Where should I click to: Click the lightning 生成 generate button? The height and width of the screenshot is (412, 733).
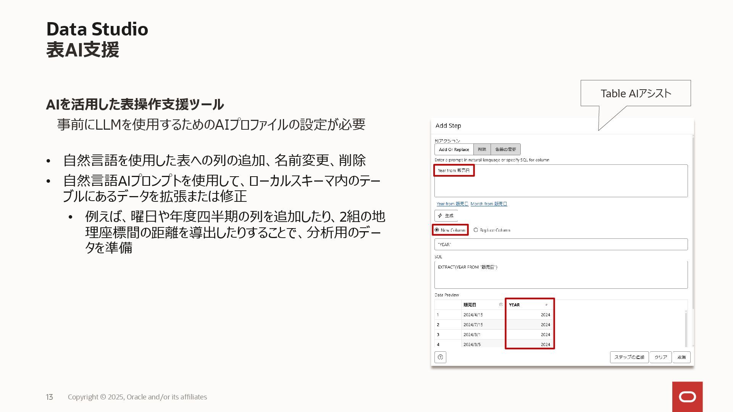tap(446, 216)
